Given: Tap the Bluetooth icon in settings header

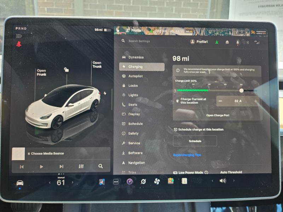Looking at the screenshot, I should [248, 42].
